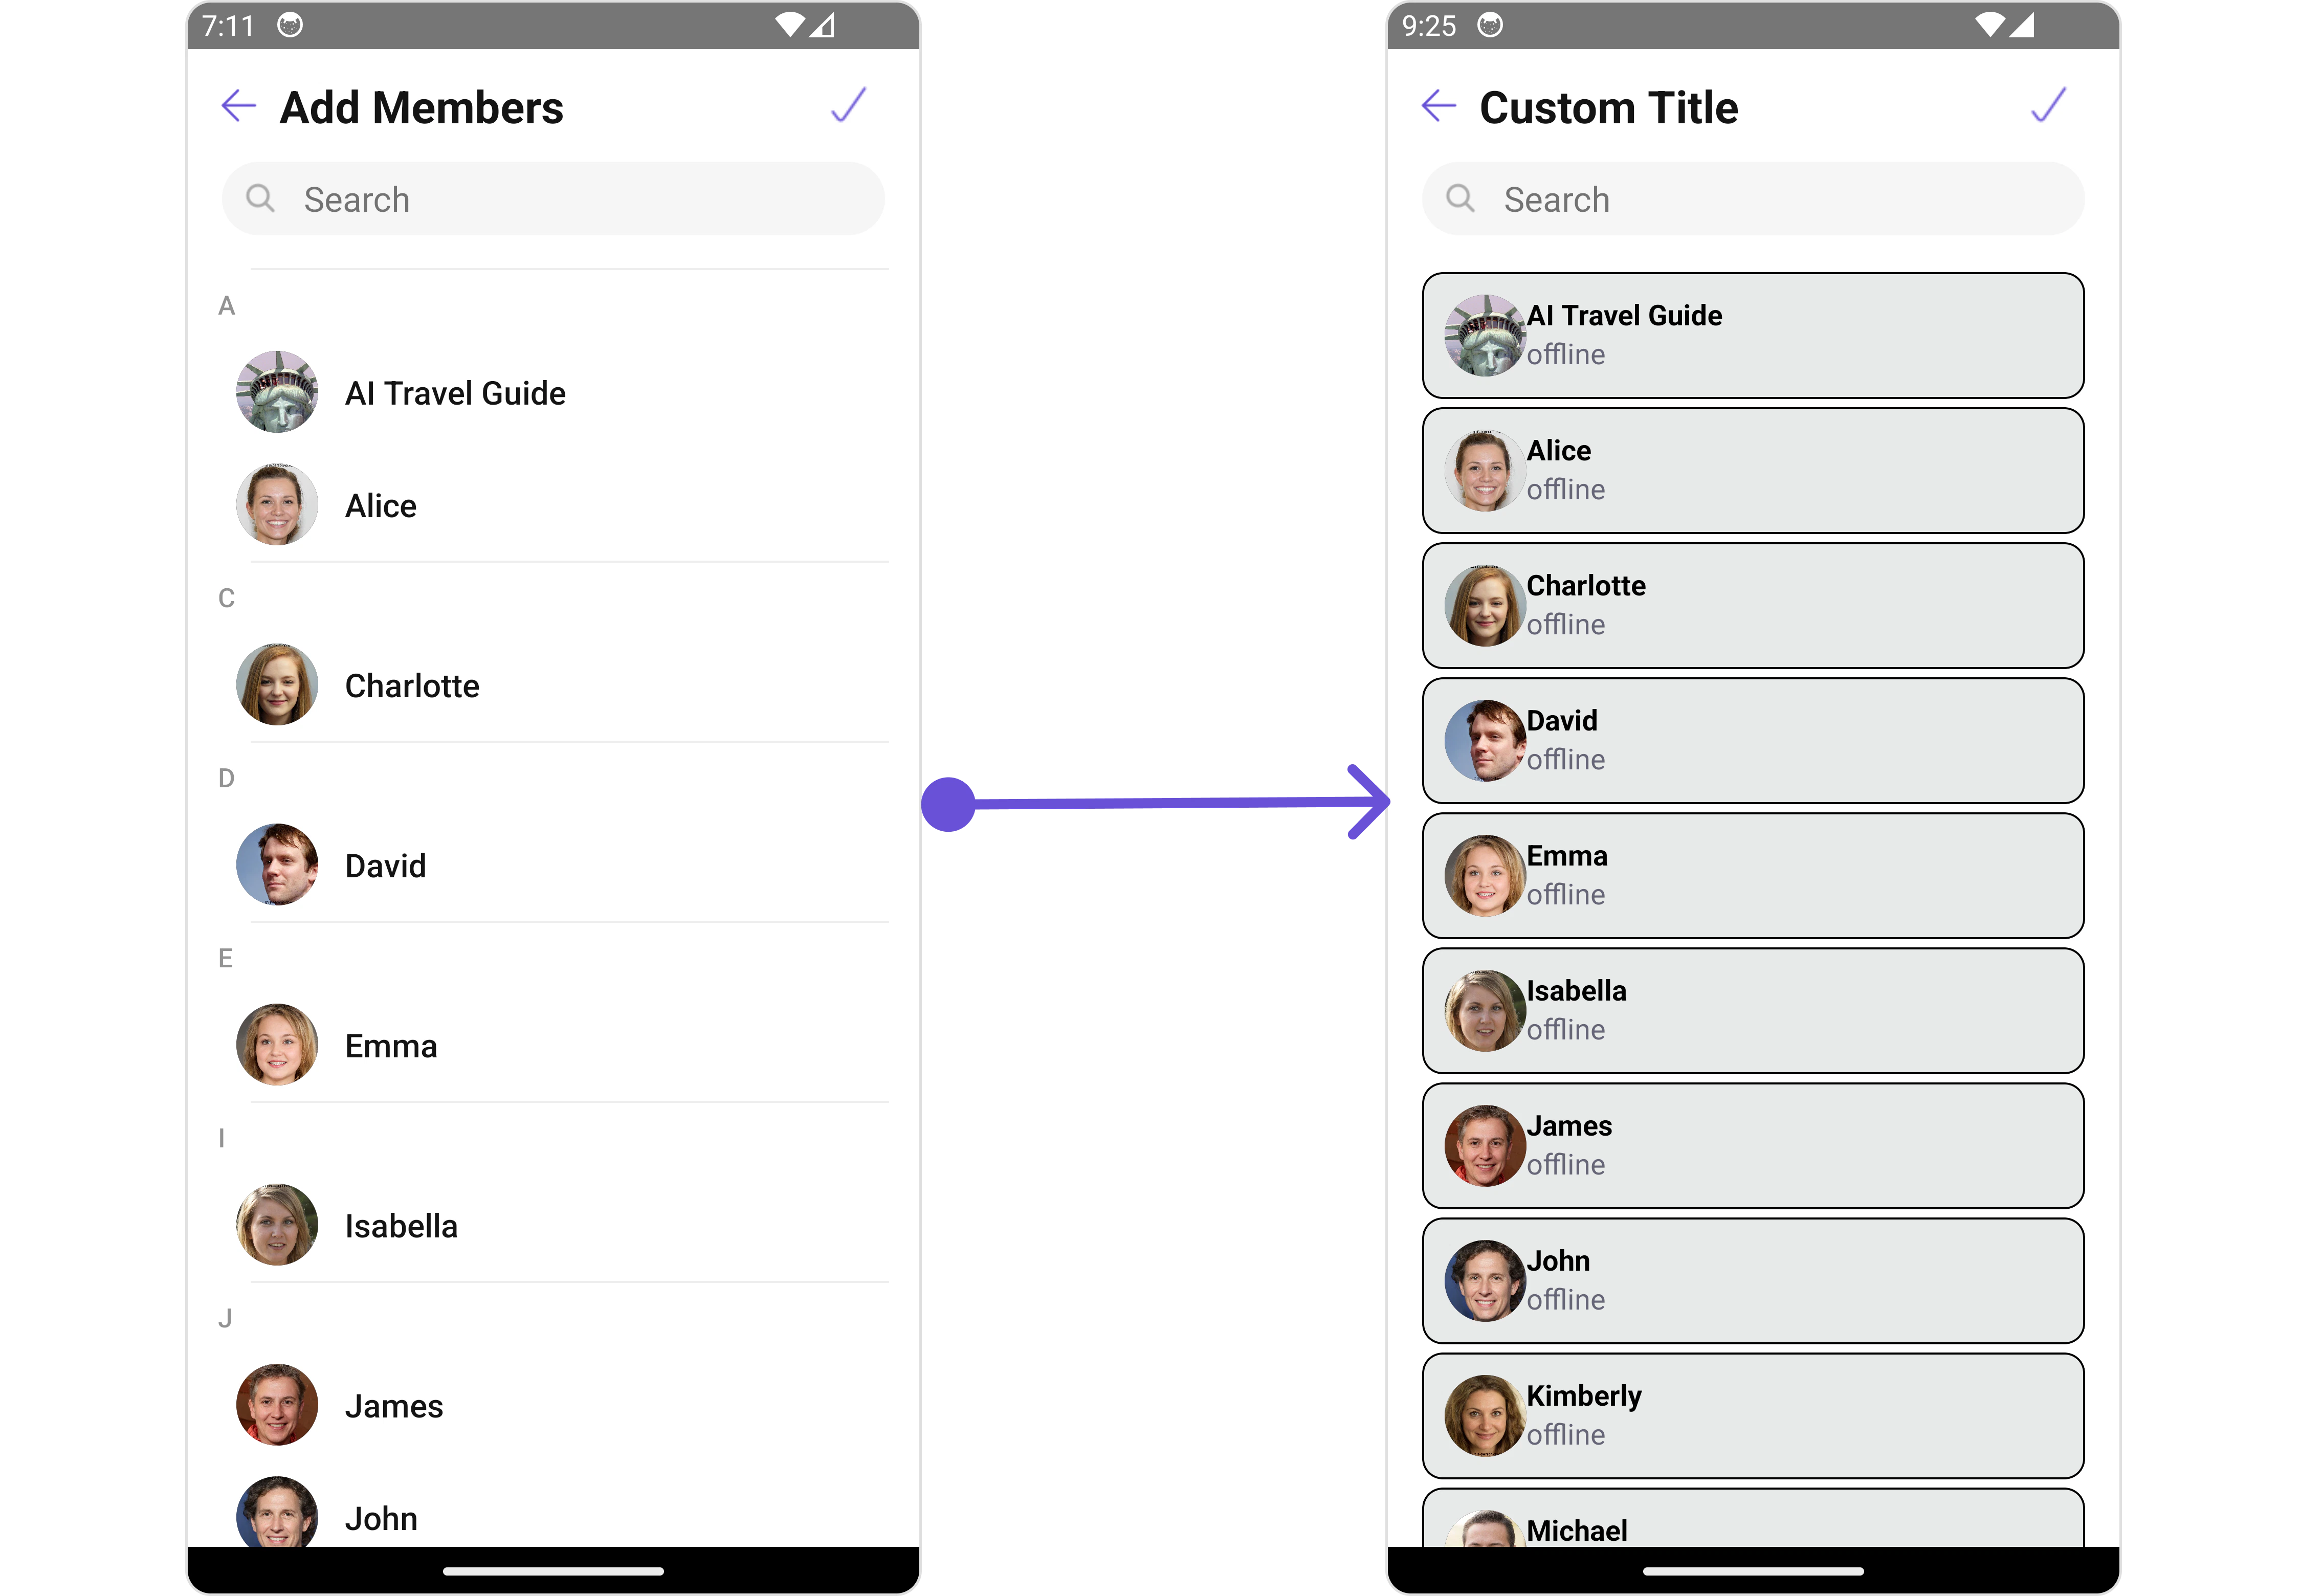Select Isabella in the Add Members list
The height and width of the screenshot is (1596, 2301).
point(553,1225)
